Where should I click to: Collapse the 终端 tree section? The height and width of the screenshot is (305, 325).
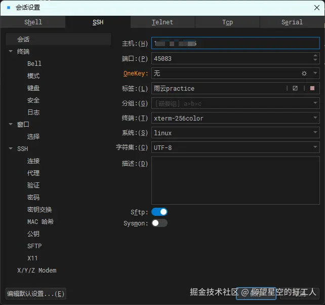tap(11, 51)
